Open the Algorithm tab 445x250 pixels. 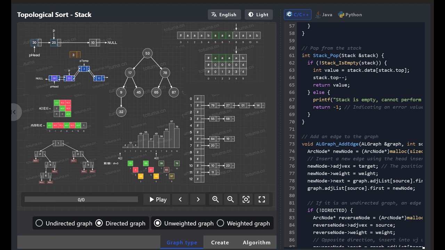pyautogui.click(x=257, y=242)
